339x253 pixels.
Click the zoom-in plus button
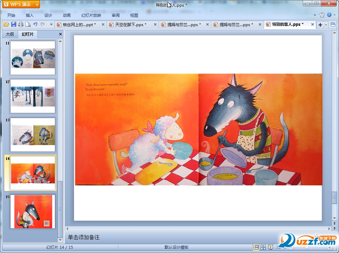coord(329,247)
